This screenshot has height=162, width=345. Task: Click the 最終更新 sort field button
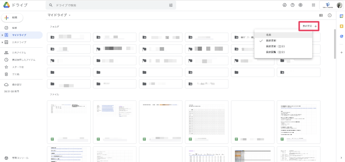pos(307,26)
